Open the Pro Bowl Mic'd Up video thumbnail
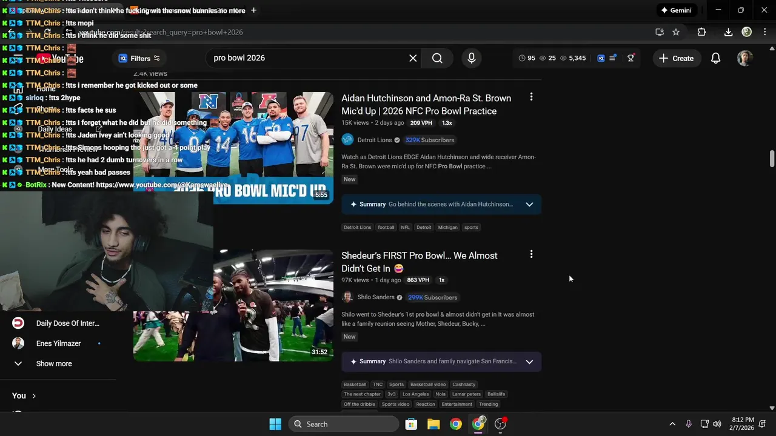This screenshot has height=436, width=776. pos(233,147)
